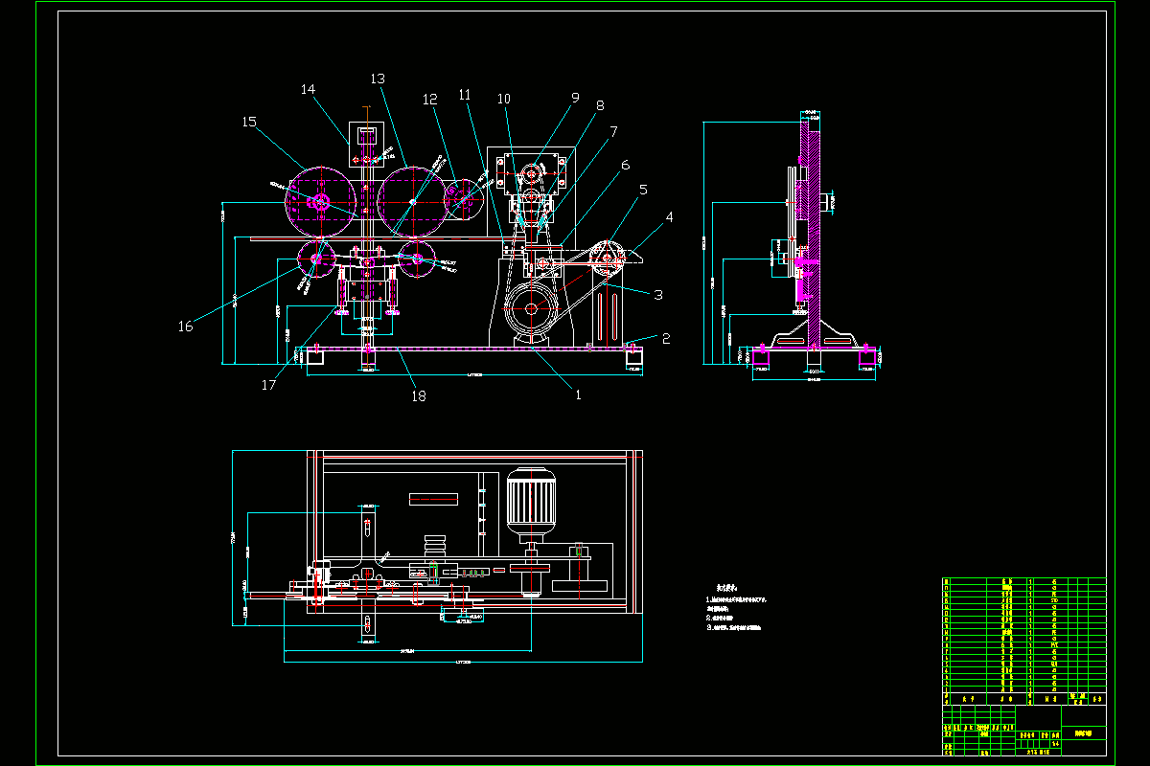
Task: Click part callout number 6
Action: pos(625,165)
